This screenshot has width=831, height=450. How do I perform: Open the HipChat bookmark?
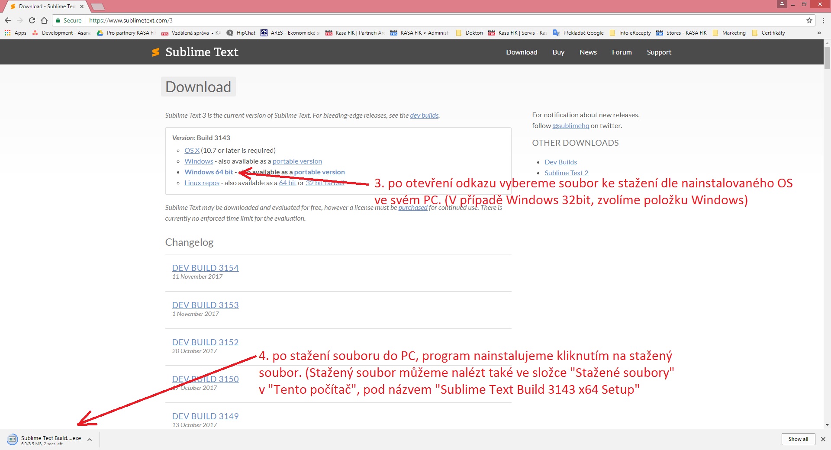coord(241,33)
